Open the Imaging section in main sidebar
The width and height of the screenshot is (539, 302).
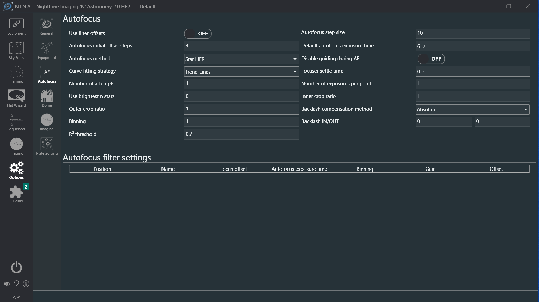pyautogui.click(x=16, y=147)
